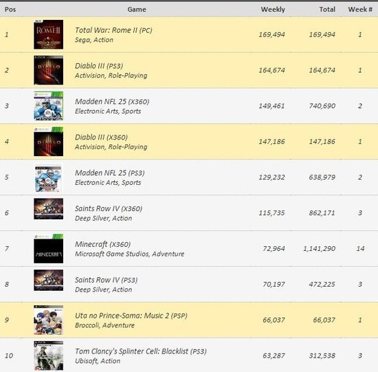Viewport: 378px width, 372px height.
Task: Click the Game column header
Action: (137, 10)
